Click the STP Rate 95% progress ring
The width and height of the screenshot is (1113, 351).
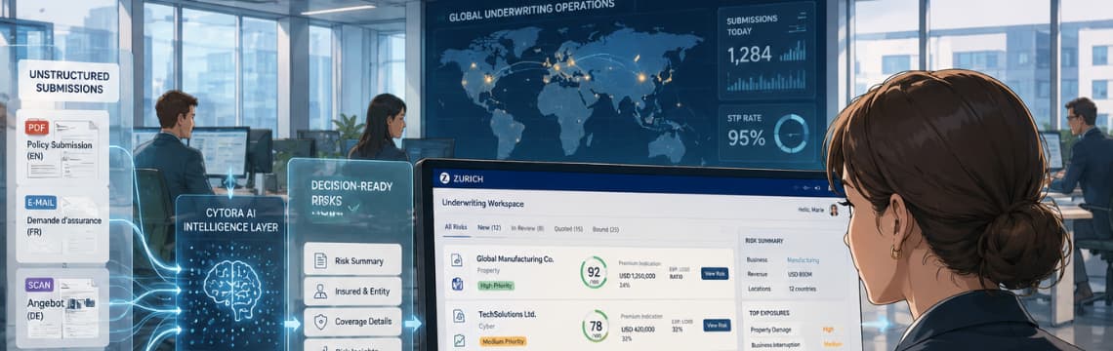tap(791, 133)
